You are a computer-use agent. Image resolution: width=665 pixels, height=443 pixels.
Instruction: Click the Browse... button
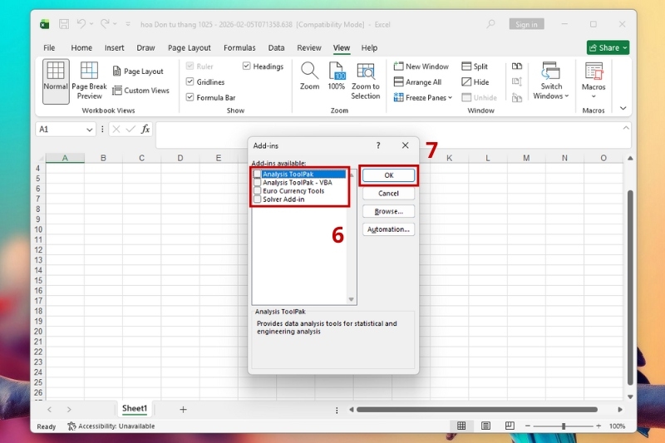point(388,211)
